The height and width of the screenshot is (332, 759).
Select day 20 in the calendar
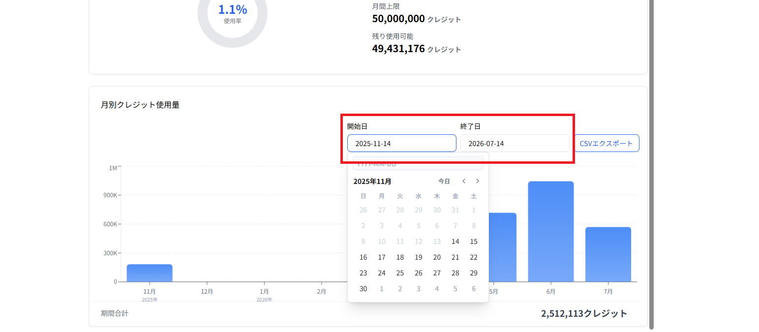(x=437, y=257)
